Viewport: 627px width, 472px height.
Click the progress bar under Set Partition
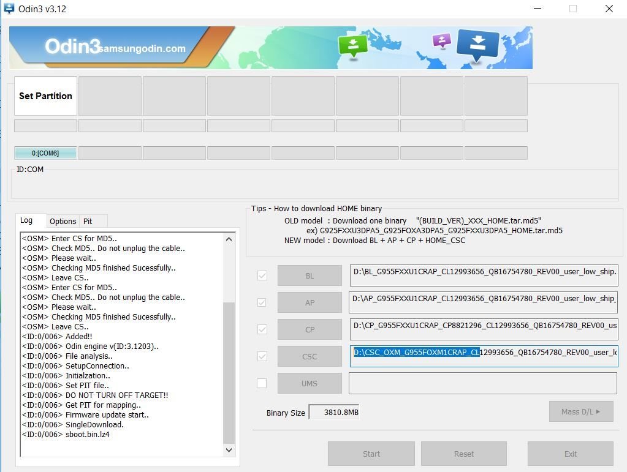click(45, 125)
